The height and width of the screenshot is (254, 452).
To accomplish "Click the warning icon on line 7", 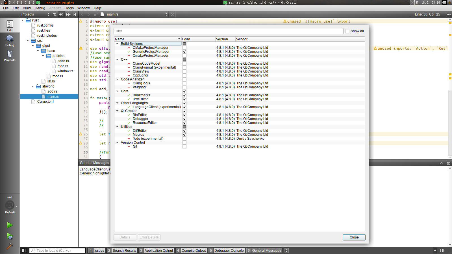I will pyautogui.click(x=81, y=48).
